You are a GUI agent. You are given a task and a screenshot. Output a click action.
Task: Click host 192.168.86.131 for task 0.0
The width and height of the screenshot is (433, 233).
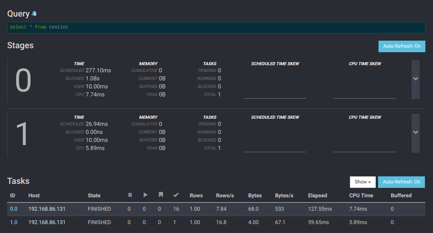pos(47,209)
